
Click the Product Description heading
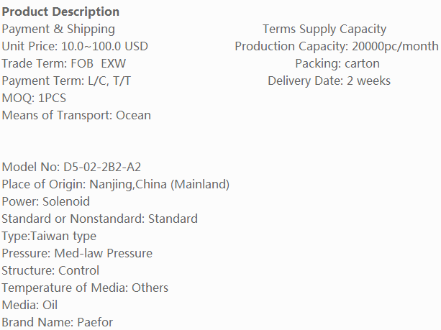pyautogui.click(x=60, y=12)
